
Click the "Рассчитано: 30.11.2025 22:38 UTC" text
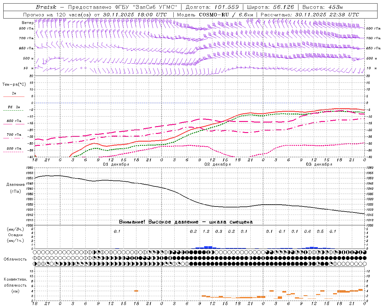point(310,15)
